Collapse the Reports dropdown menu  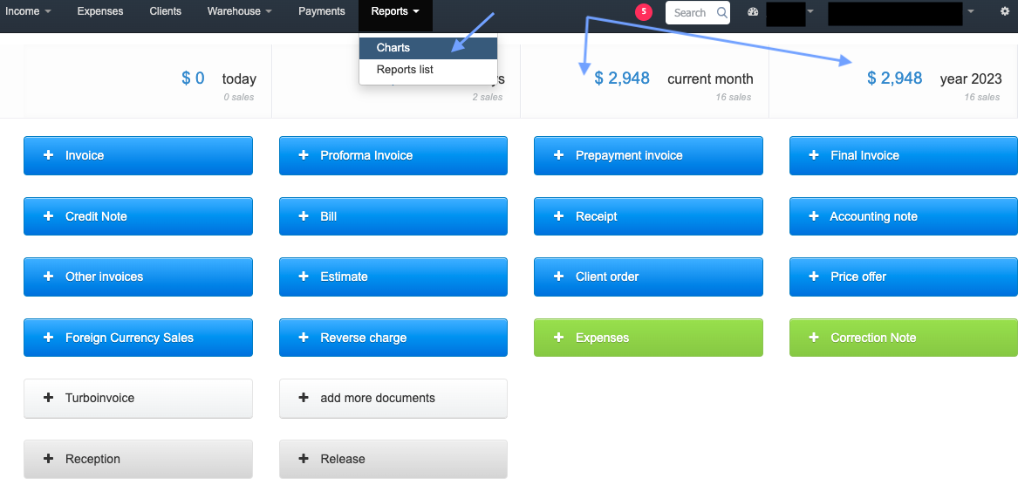coord(394,11)
